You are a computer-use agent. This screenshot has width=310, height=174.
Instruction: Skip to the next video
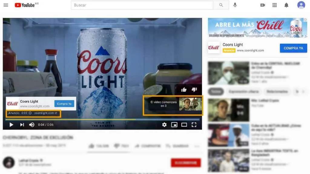pyautogui.click(x=22, y=125)
